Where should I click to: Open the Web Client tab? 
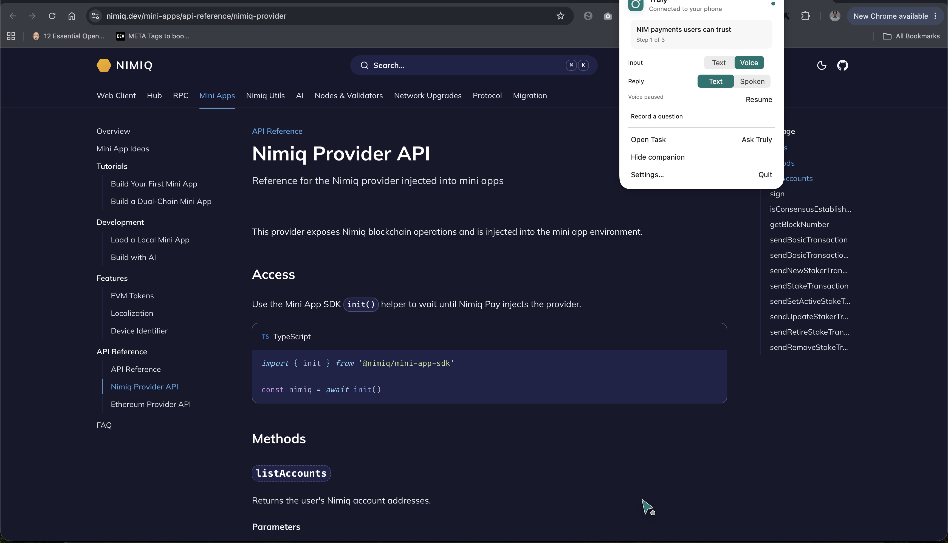(116, 95)
